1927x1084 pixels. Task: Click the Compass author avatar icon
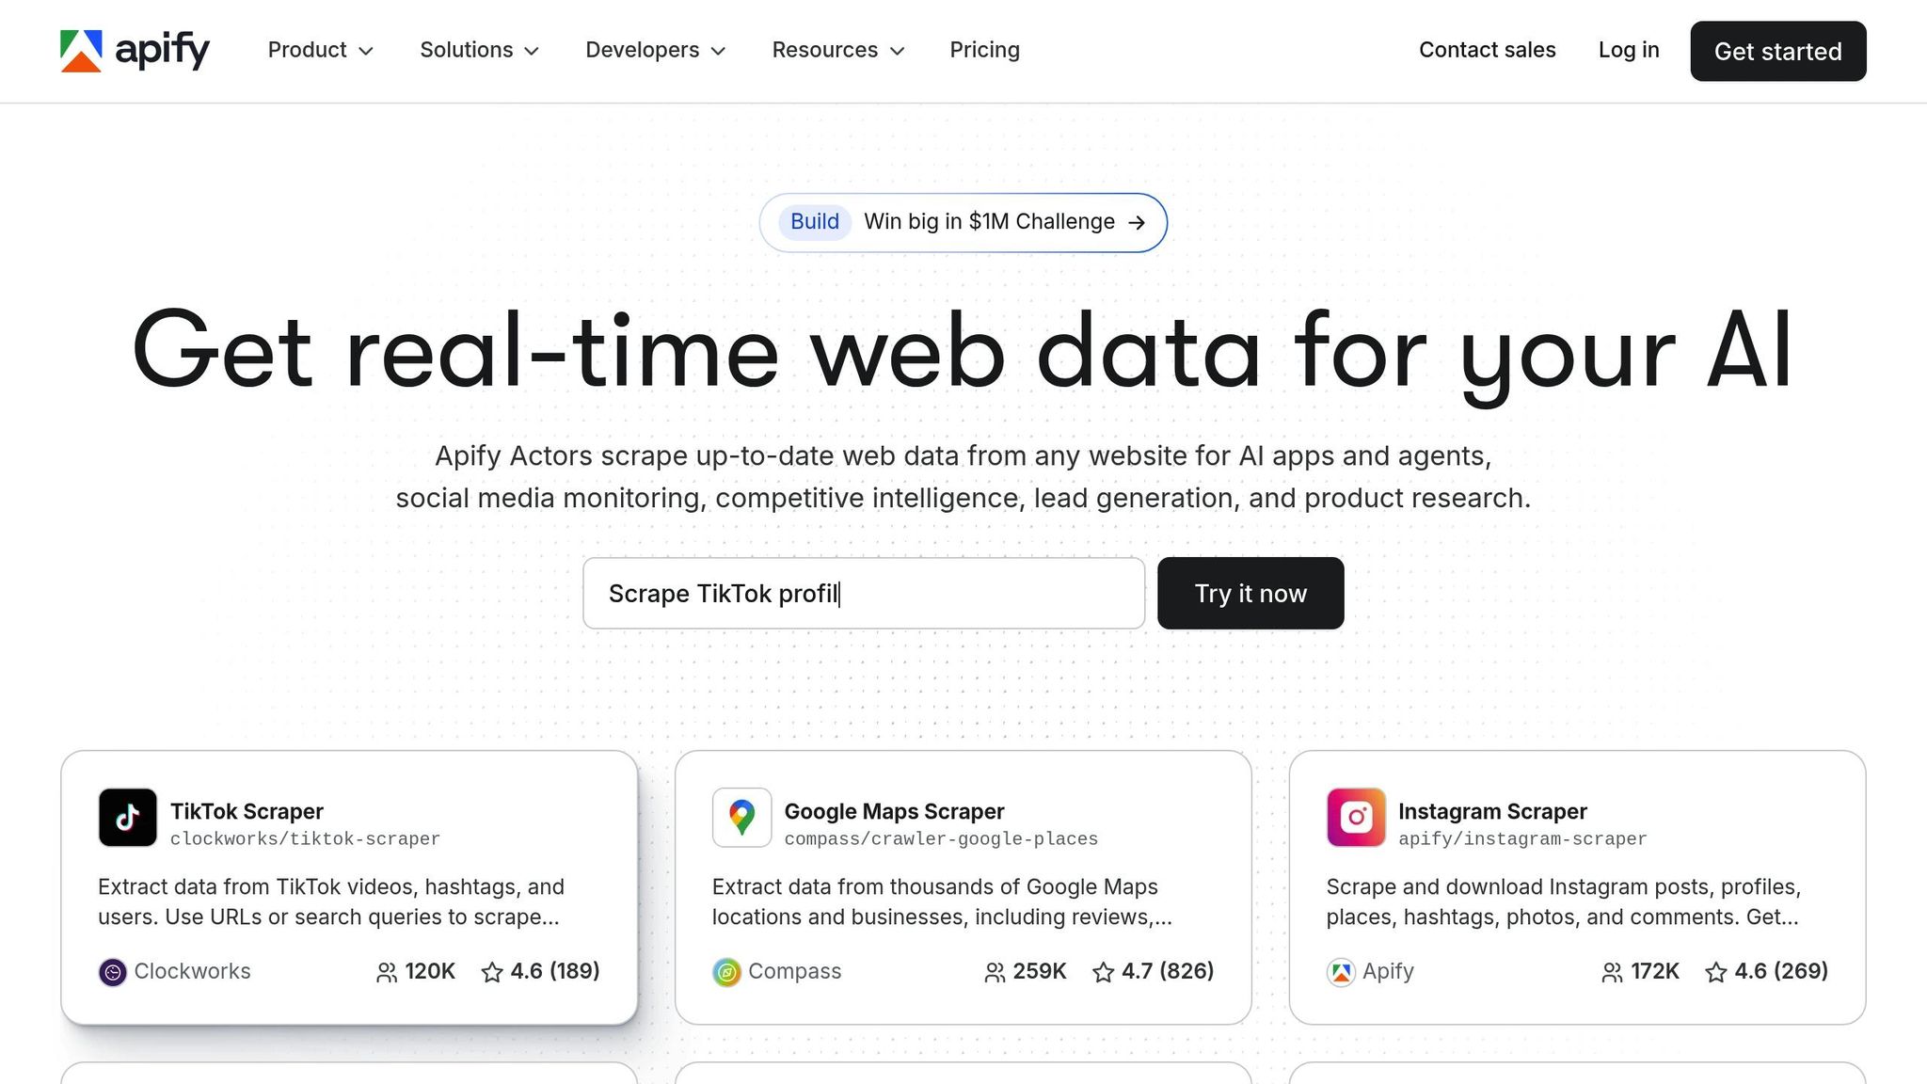(x=726, y=972)
